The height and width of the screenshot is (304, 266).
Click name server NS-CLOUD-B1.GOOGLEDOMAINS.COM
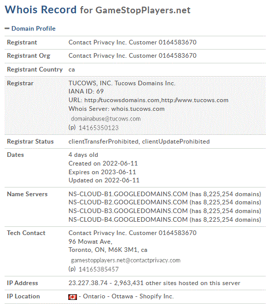(x=128, y=194)
